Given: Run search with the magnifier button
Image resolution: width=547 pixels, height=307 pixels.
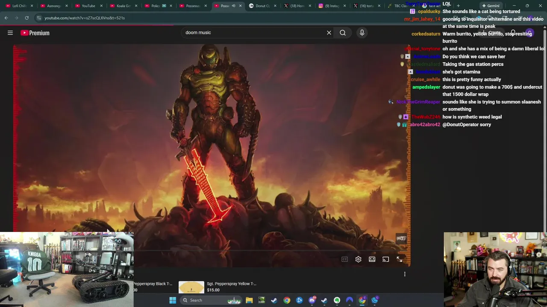Looking at the screenshot, I should [x=343, y=32].
